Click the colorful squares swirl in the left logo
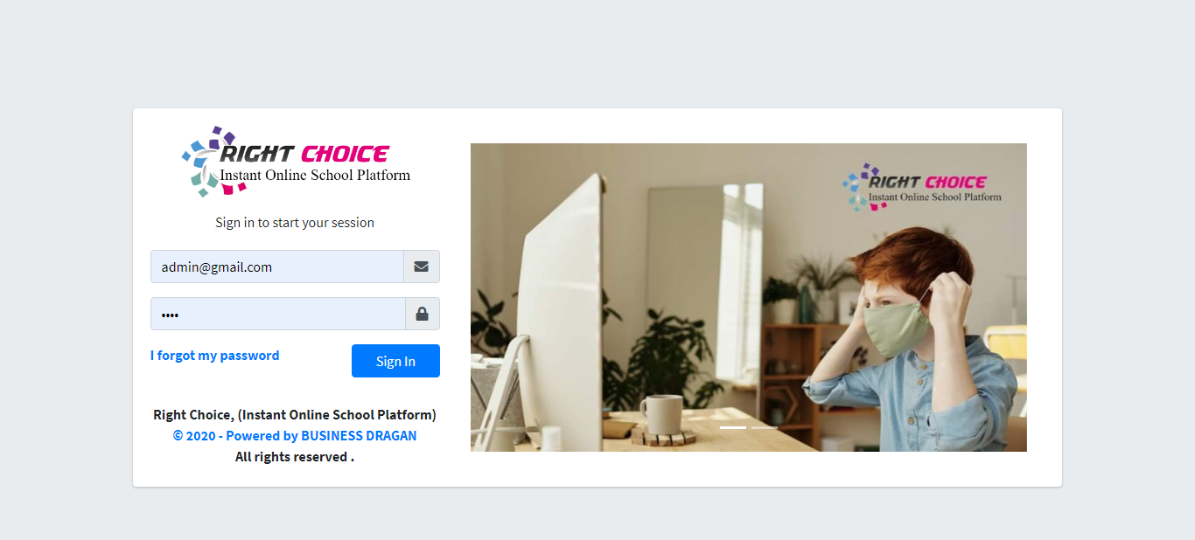Viewport: 1195px width, 540px height. pos(208,161)
